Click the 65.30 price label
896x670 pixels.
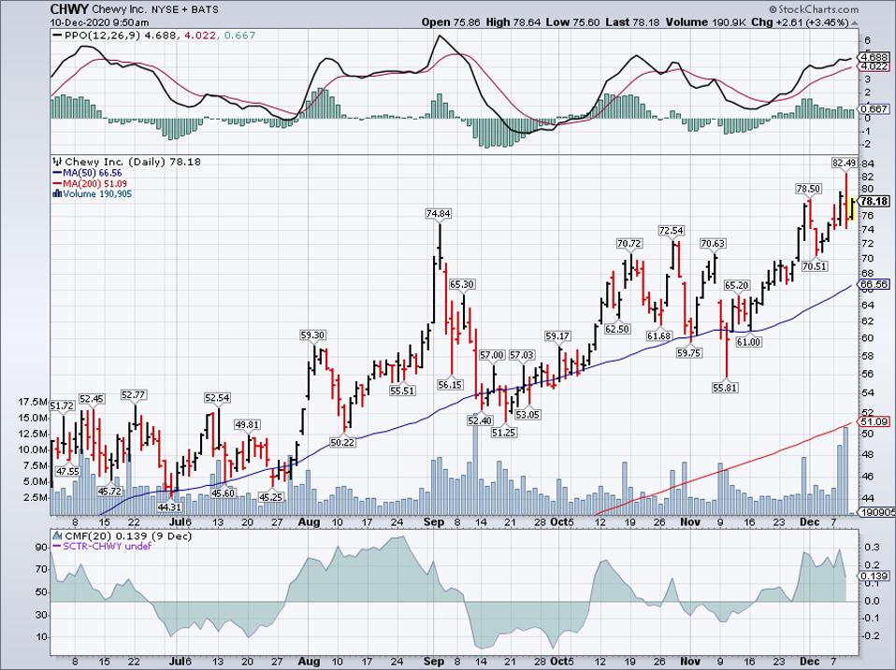[462, 284]
